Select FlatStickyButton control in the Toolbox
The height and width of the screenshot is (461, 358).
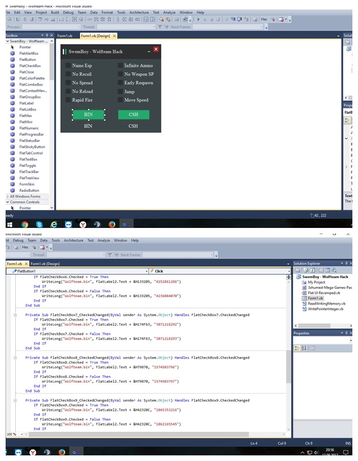[32, 146]
